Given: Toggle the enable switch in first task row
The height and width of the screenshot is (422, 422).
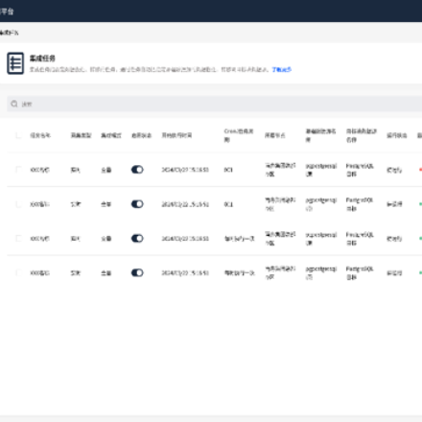Looking at the screenshot, I should tap(137, 170).
